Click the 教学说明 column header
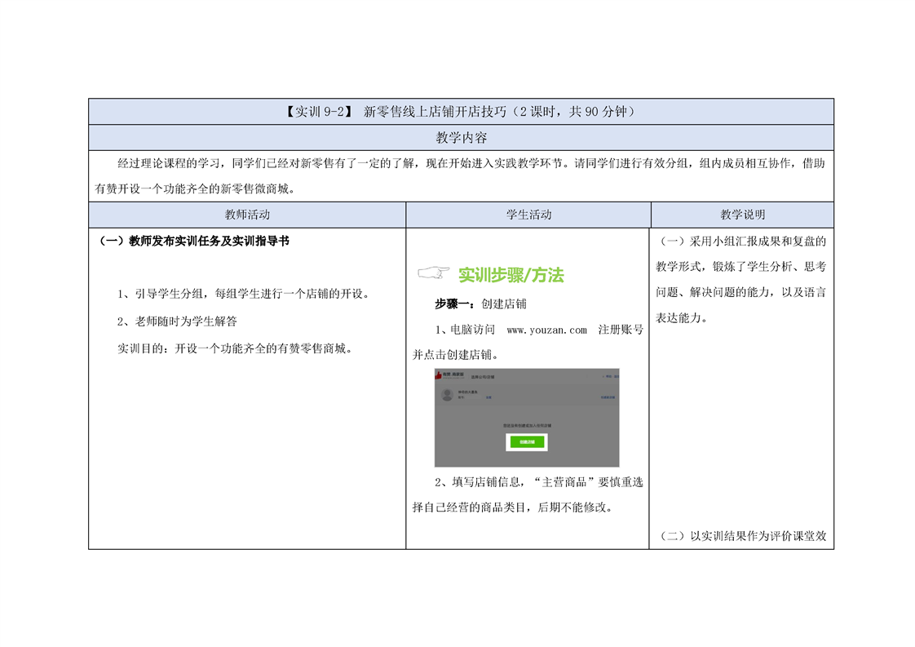 742,215
